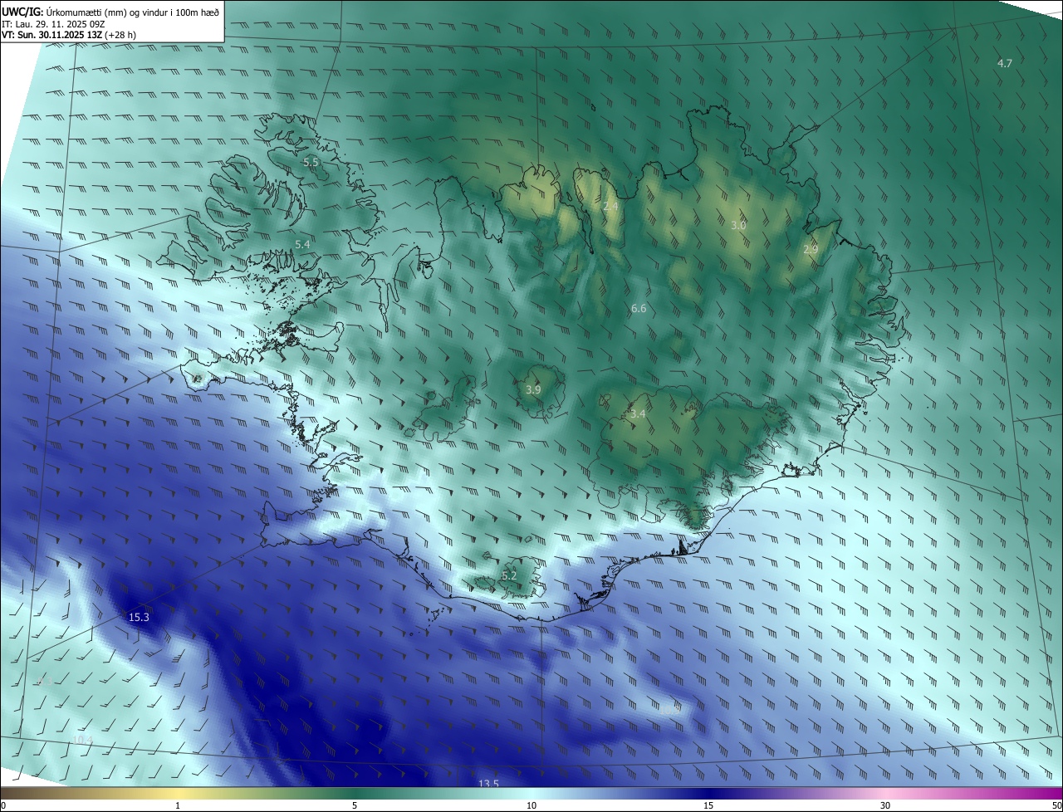Click the legend tick label 30

(885, 805)
